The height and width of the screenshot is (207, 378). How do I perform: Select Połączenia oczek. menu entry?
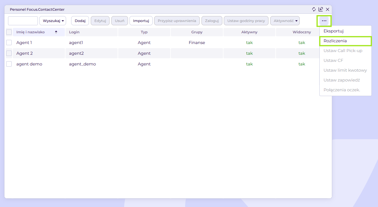point(345,90)
